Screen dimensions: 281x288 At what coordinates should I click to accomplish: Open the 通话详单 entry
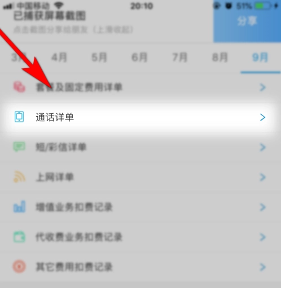pos(140,117)
